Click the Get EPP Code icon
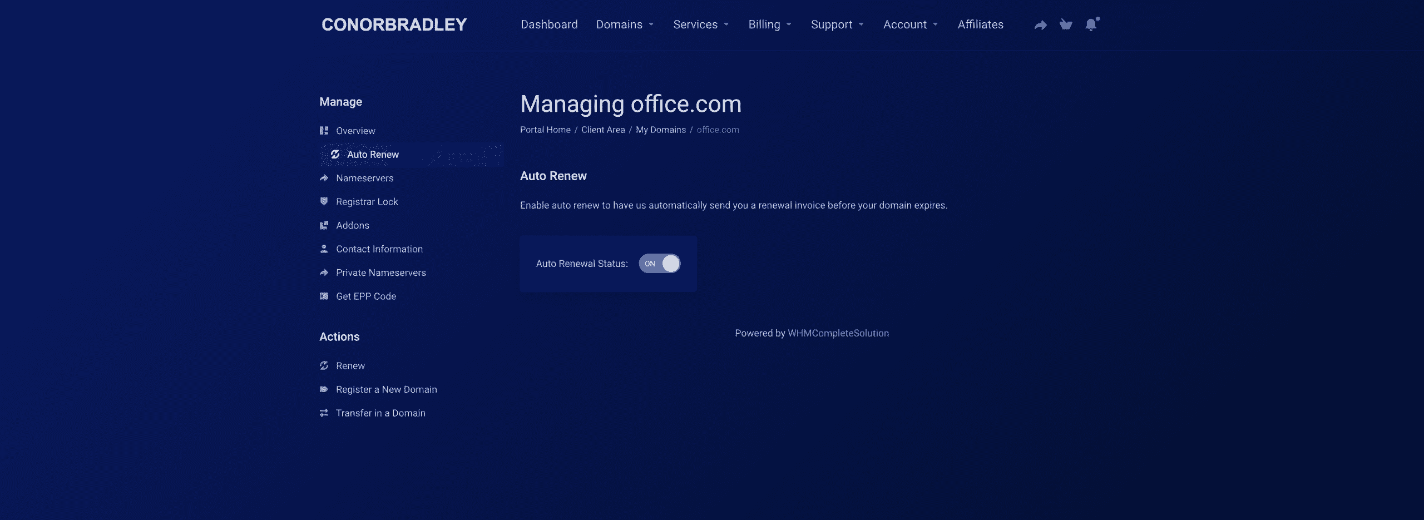This screenshot has height=520, width=1424. [x=324, y=296]
